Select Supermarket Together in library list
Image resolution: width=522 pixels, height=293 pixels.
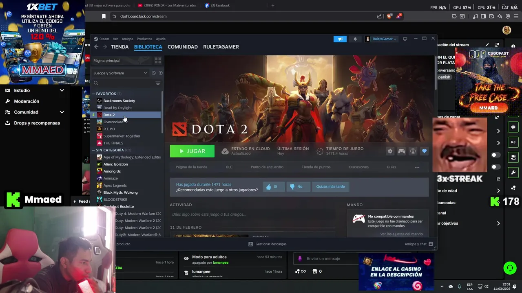pos(122,136)
